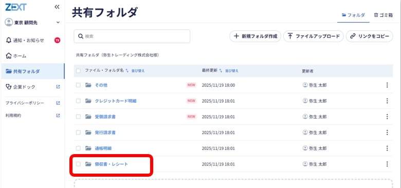401x188 pixels.
Task: Open the その他 folder link
Action: pyautogui.click(x=101, y=85)
